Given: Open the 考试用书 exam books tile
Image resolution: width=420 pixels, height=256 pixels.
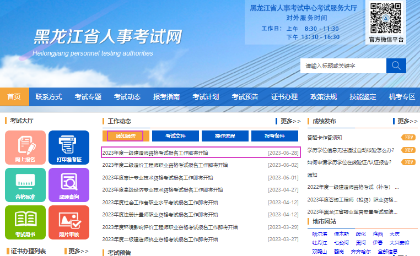Looking at the screenshot, I should [x=25, y=222].
